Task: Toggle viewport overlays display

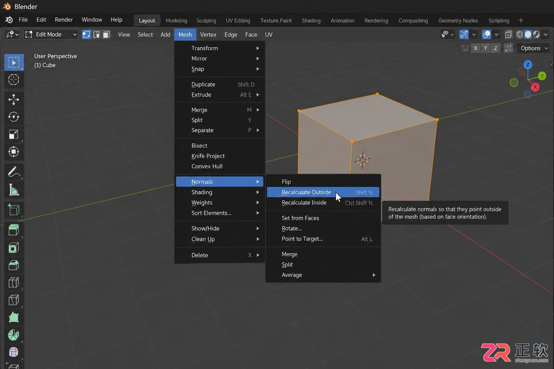Action: 487,35
